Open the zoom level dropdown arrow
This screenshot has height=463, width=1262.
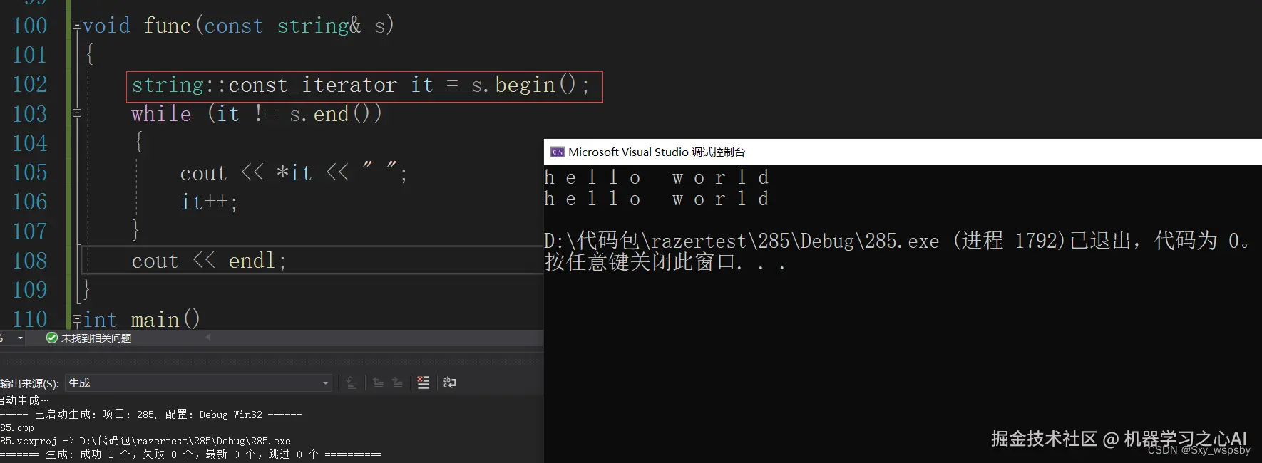(20, 338)
